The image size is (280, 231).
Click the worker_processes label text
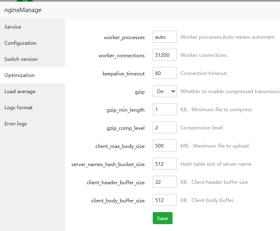point(124,37)
